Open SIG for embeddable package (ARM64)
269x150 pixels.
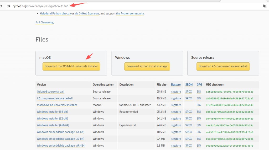pyautogui.click(x=199, y=146)
